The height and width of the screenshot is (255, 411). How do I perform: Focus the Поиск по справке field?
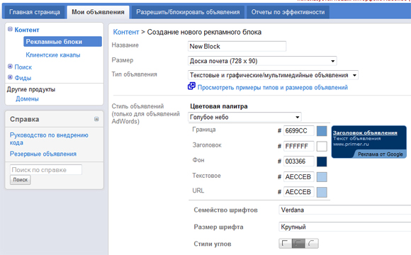(46, 170)
